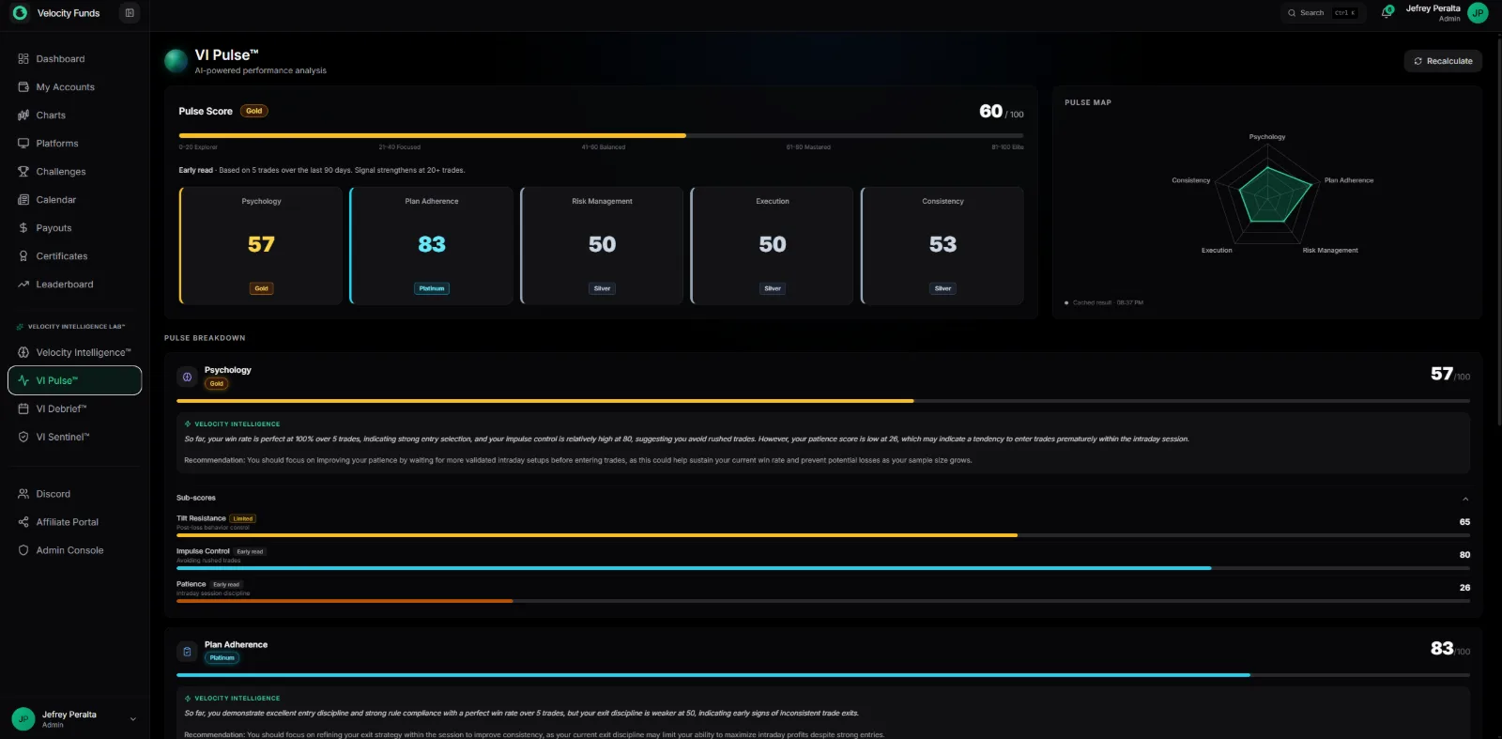
Task: Click the Search field in header
Action: click(x=1323, y=13)
